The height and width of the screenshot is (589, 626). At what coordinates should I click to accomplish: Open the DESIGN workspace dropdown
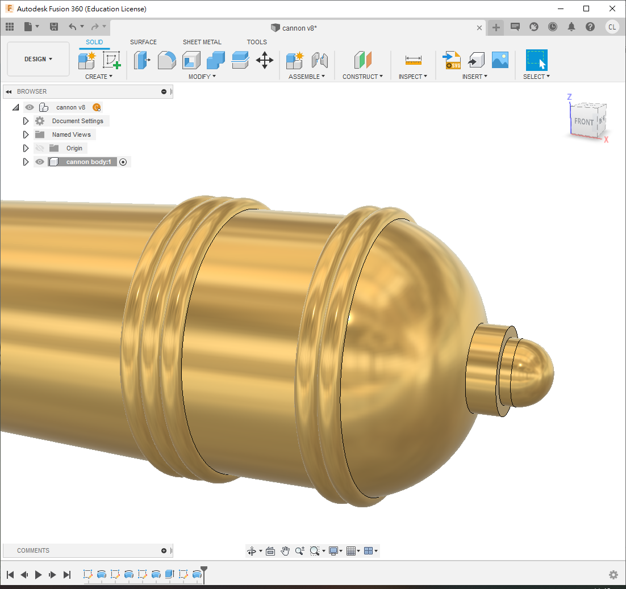click(x=38, y=59)
